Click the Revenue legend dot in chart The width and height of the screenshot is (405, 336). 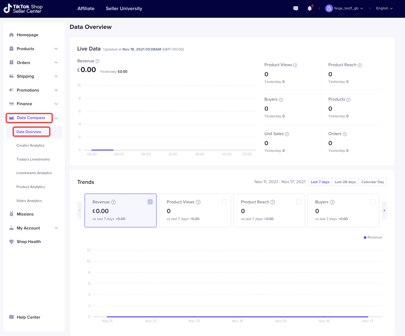[x=365, y=237]
